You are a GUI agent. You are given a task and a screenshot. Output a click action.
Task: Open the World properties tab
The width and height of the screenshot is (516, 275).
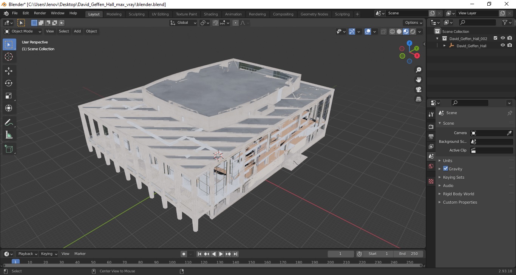pos(431,166)
